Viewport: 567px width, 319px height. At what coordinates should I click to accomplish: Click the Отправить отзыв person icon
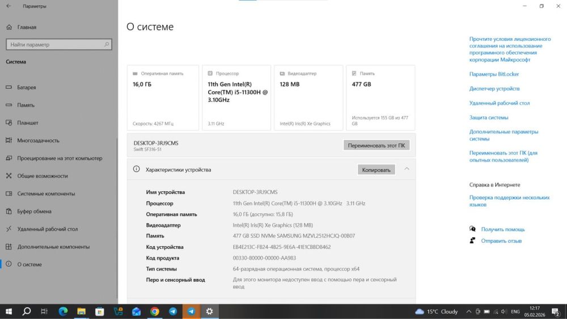click(472, 241)
